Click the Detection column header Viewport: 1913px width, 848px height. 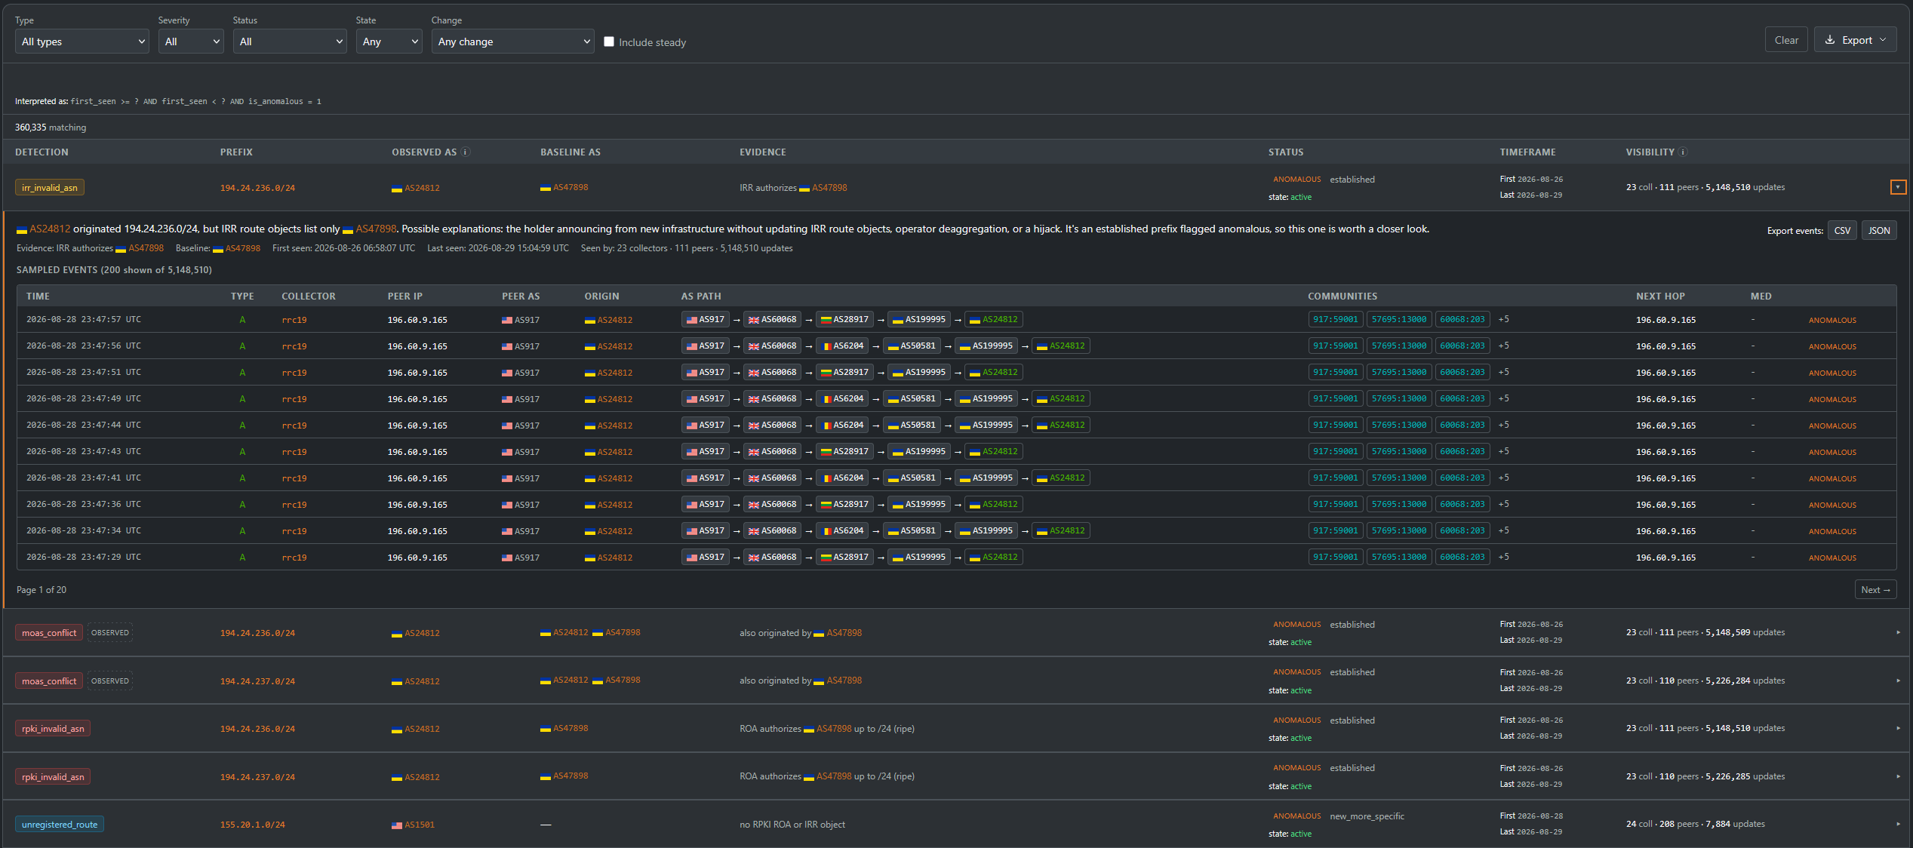coord(42,152)
